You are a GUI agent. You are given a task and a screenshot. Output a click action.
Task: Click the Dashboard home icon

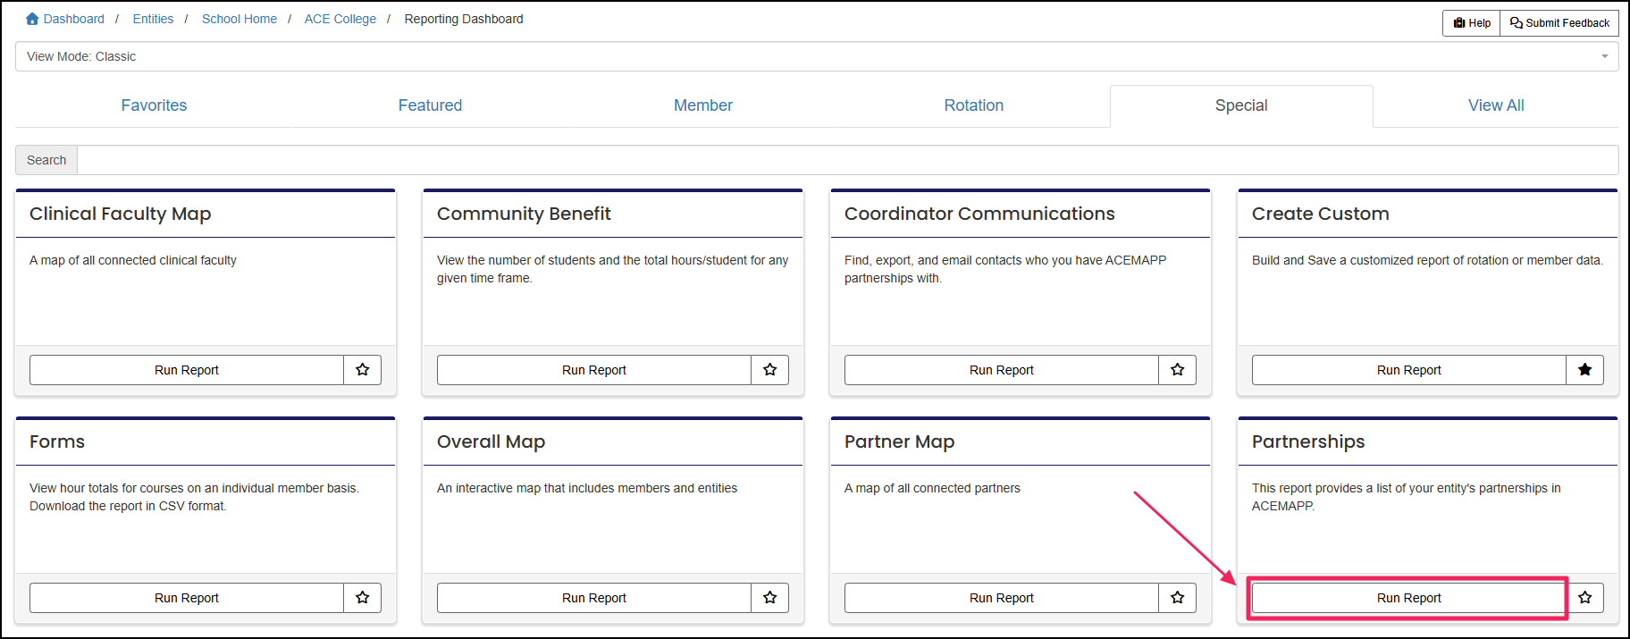pyautogui.click(x=32, y=19)
